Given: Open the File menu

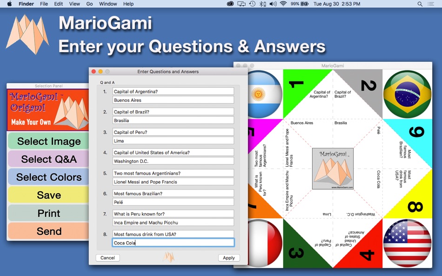Looking at the screenshot, I should pyautogui.click(x=44, y=4).
